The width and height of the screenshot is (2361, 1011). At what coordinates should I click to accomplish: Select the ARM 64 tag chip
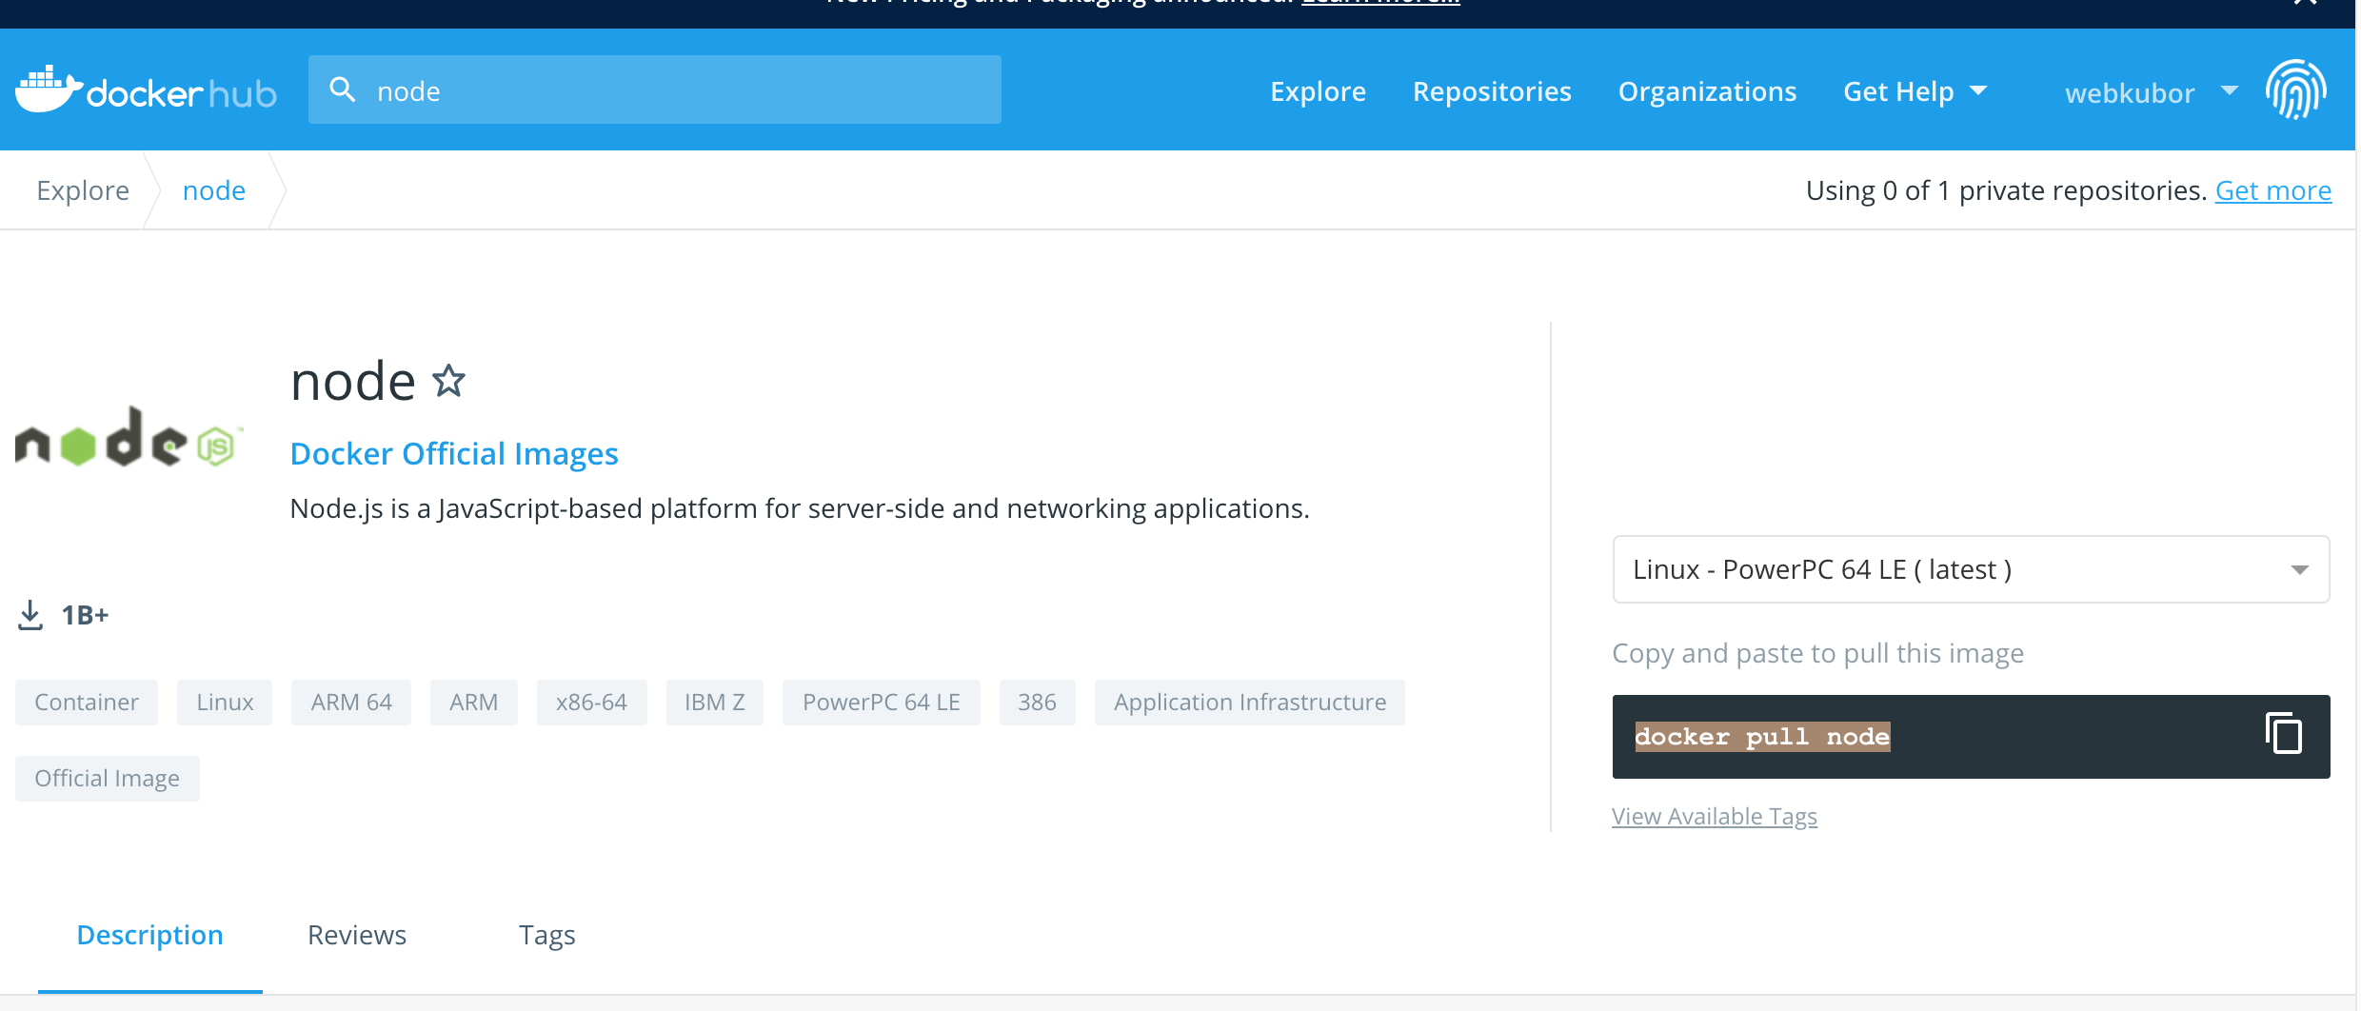tap(351, 703)
